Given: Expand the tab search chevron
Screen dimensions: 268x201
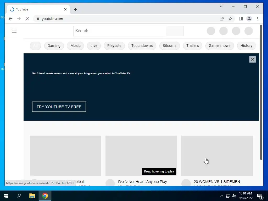Looking at the screenshot, I should 221,7.
